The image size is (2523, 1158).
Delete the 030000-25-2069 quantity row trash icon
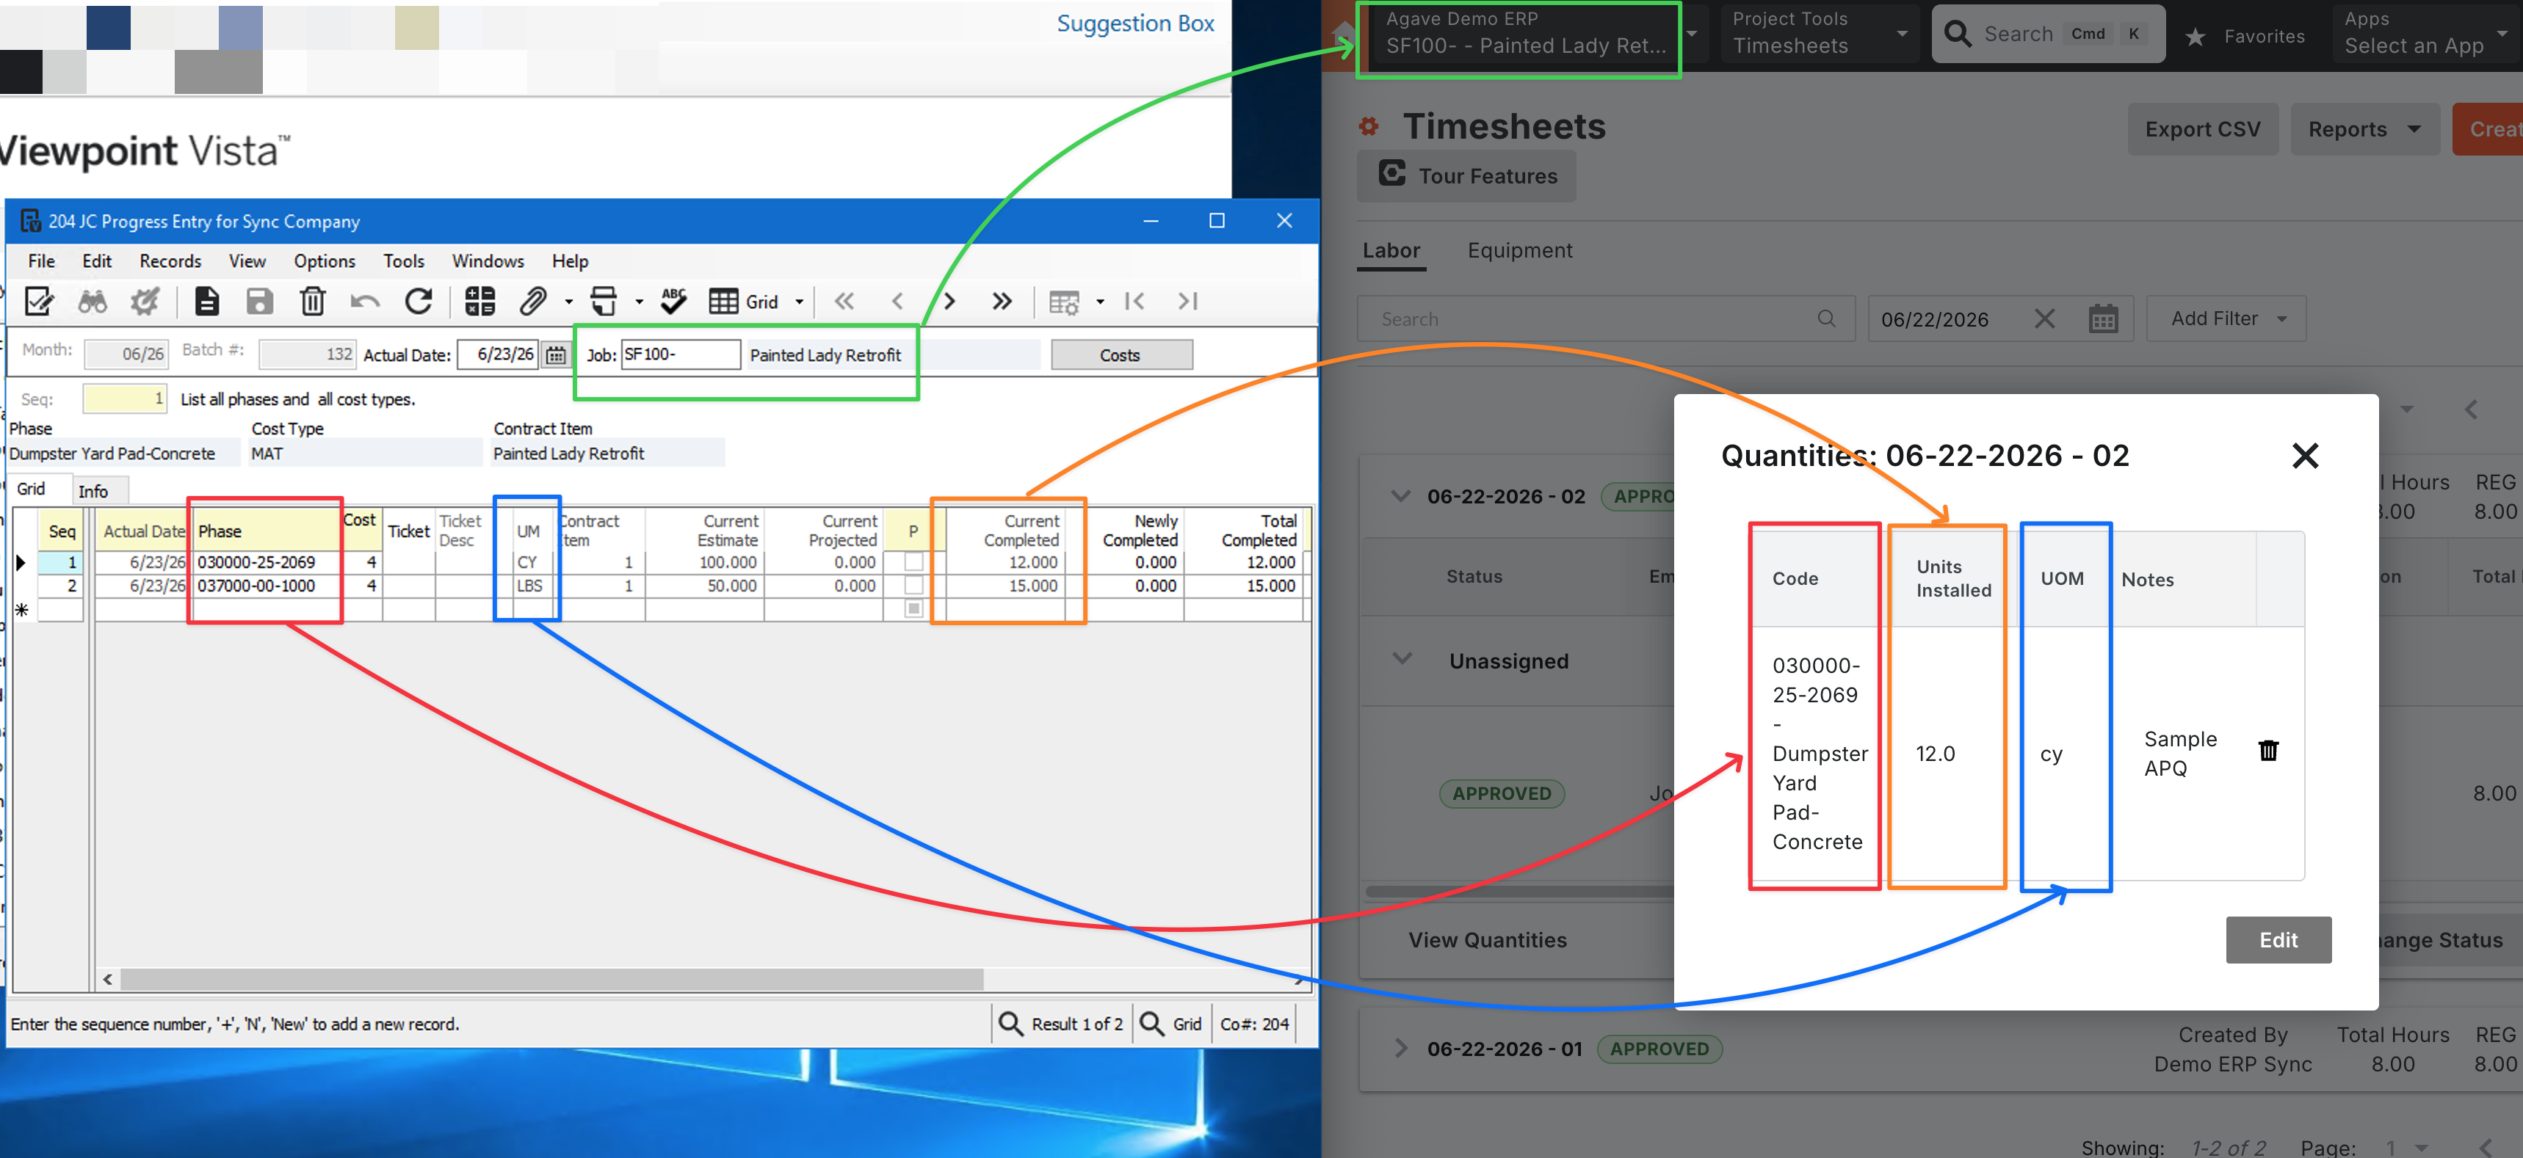[x=2268, y=751]
